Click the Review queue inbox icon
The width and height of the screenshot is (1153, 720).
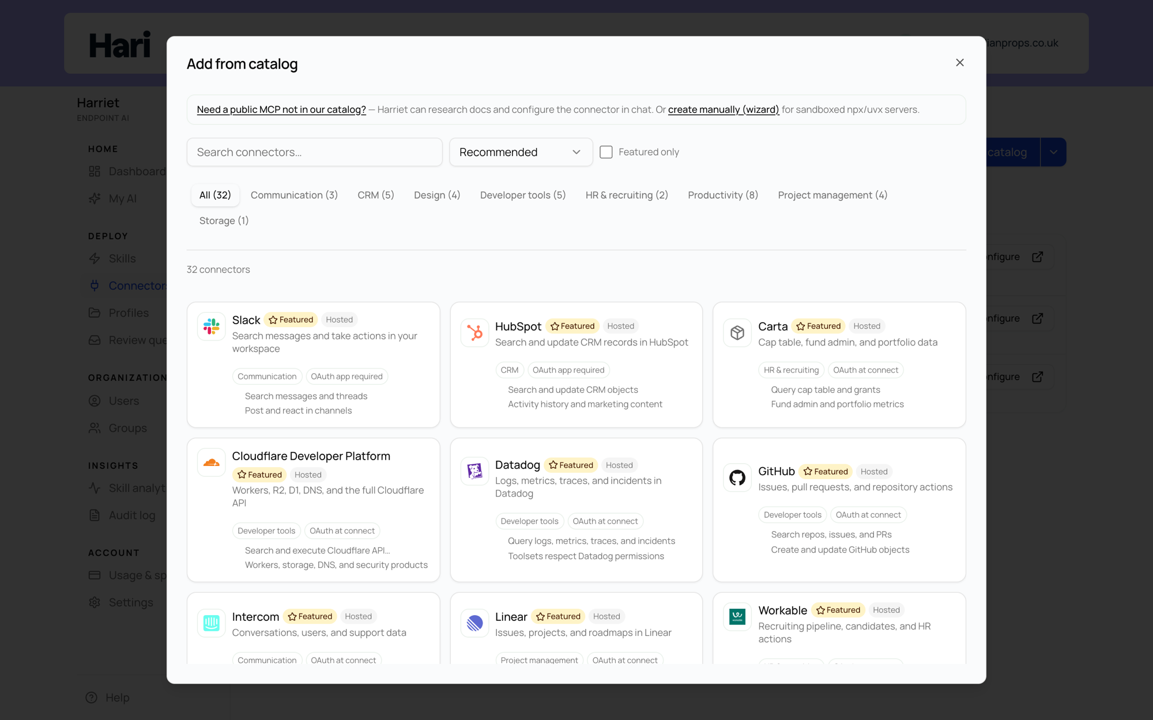tap(95, 340)
